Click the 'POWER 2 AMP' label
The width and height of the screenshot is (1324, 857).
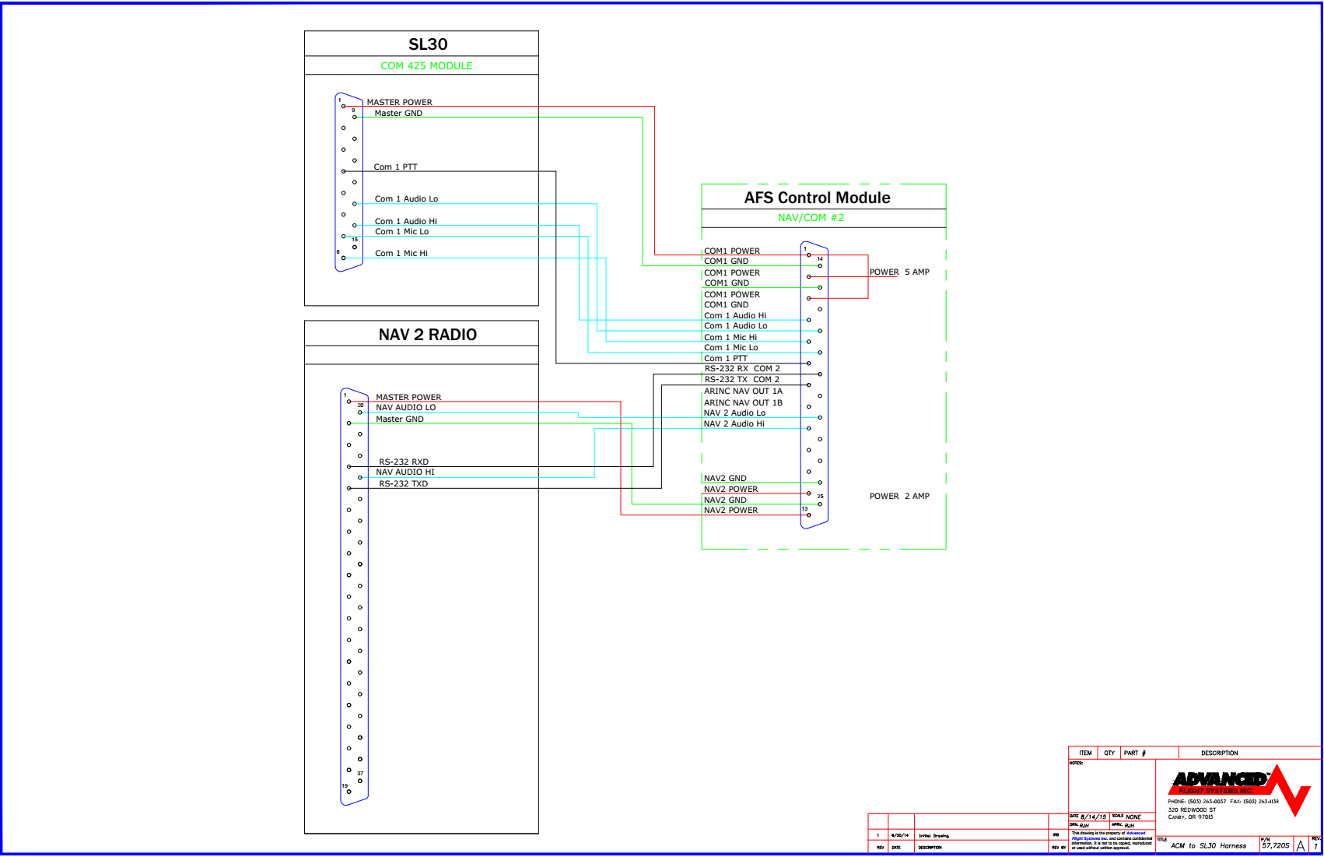899,496
